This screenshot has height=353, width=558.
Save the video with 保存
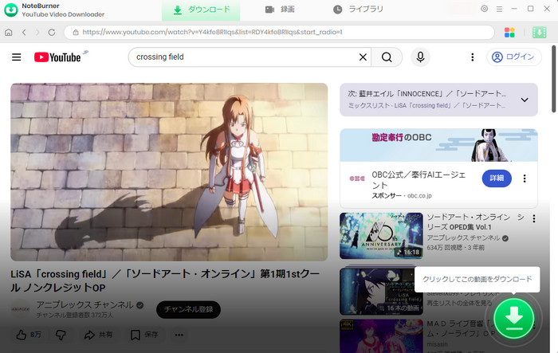coord(144,335)
